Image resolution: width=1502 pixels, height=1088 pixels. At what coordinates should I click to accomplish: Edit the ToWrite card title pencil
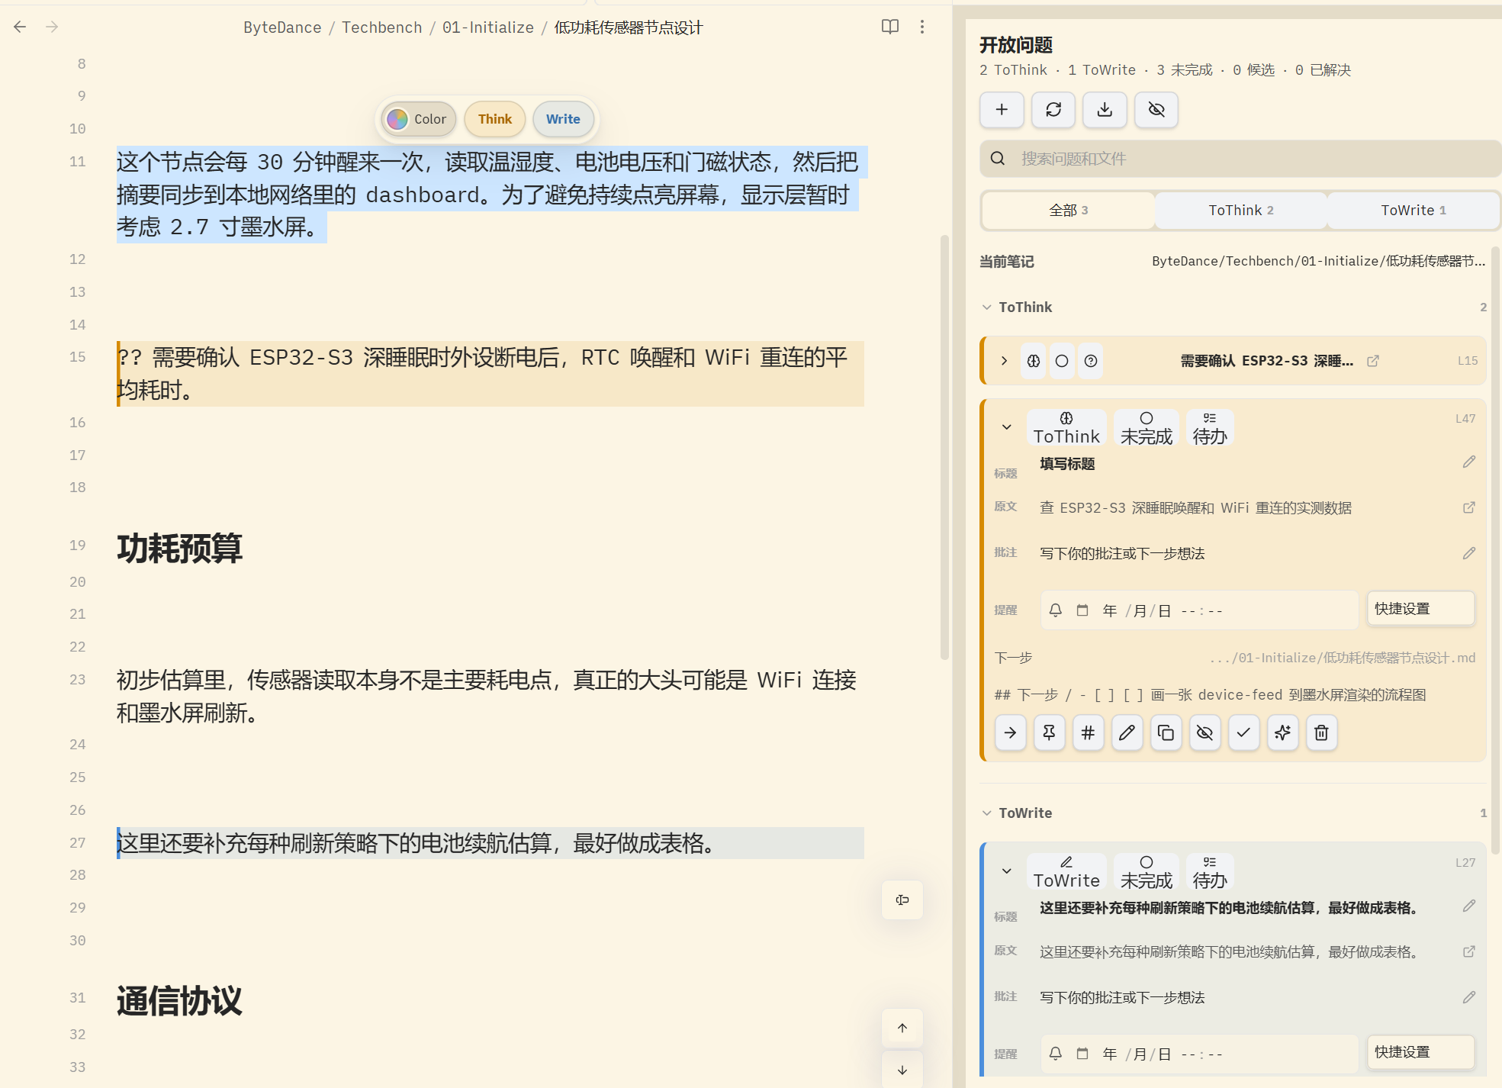[x=1469, y=906]
